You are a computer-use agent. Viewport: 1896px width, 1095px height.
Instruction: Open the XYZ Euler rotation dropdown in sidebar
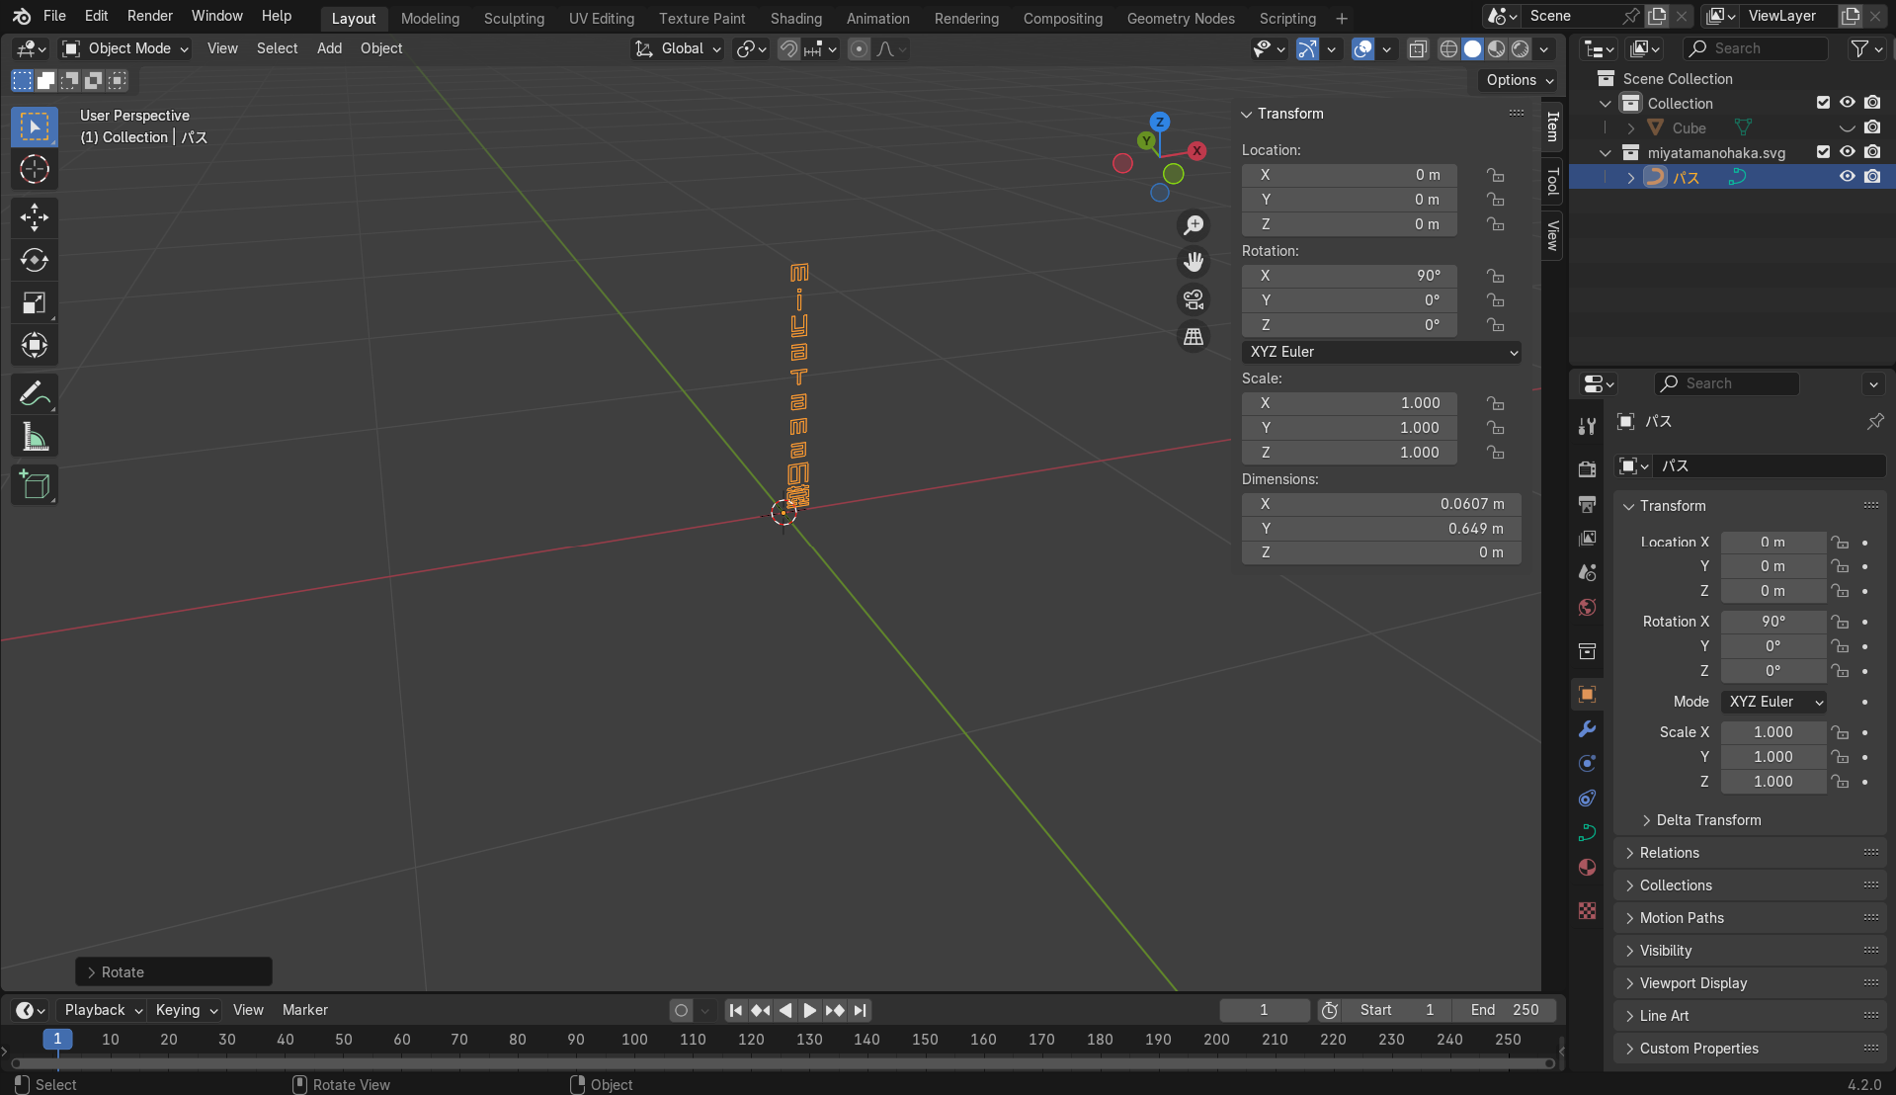coord(1381,352)
